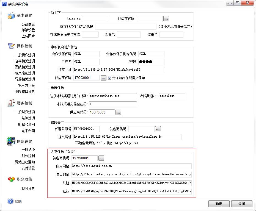Click the 基本设置 section icon
This screenshot has width=256, height=211.
tap(11, 16)
